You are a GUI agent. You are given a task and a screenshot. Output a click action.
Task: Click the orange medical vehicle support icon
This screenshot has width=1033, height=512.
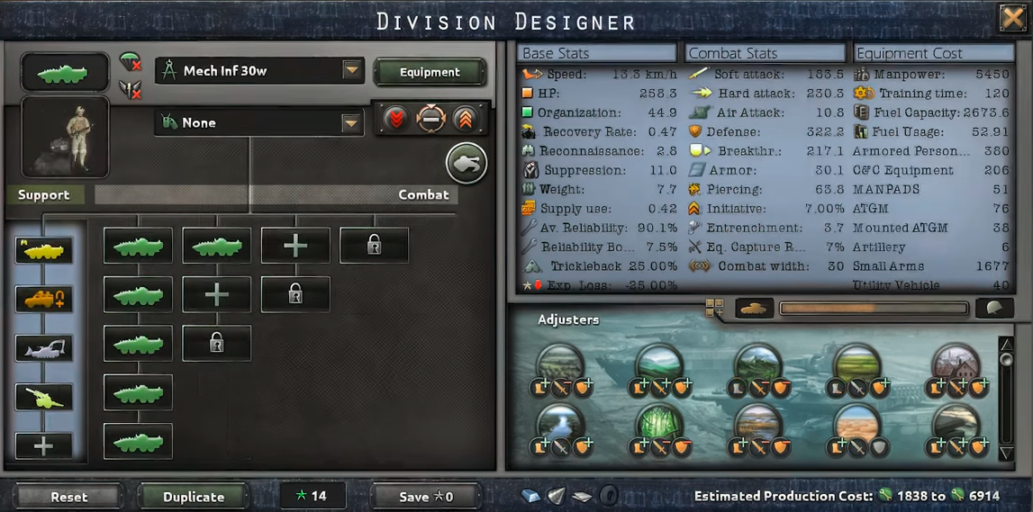43,299
